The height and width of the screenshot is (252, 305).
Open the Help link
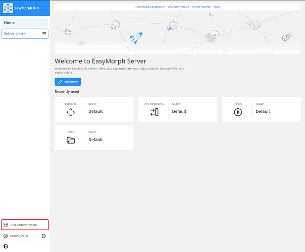coord(217,7)
